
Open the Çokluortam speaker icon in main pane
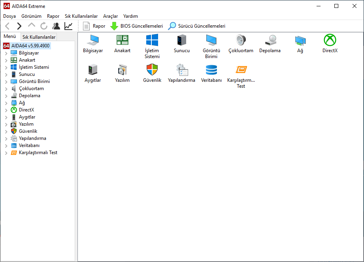pyautogui.click(x=241, y=40)
